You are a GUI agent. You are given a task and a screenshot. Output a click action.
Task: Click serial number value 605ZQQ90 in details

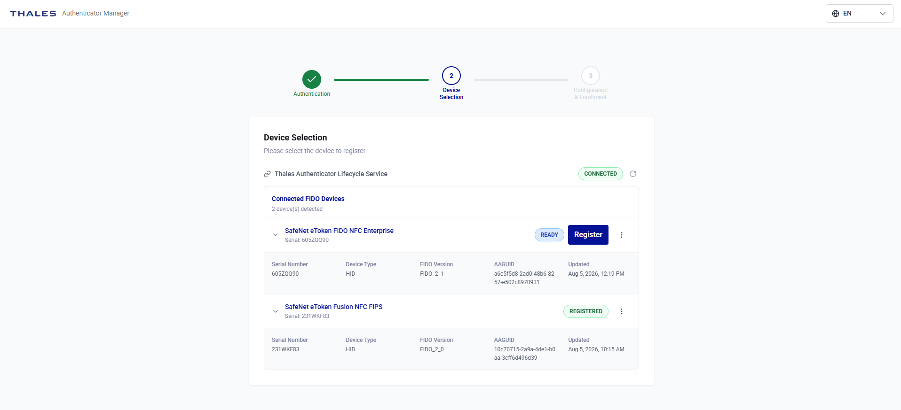(285, 274)
